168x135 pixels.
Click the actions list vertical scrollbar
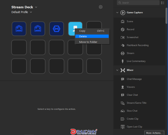pos(166,16)
